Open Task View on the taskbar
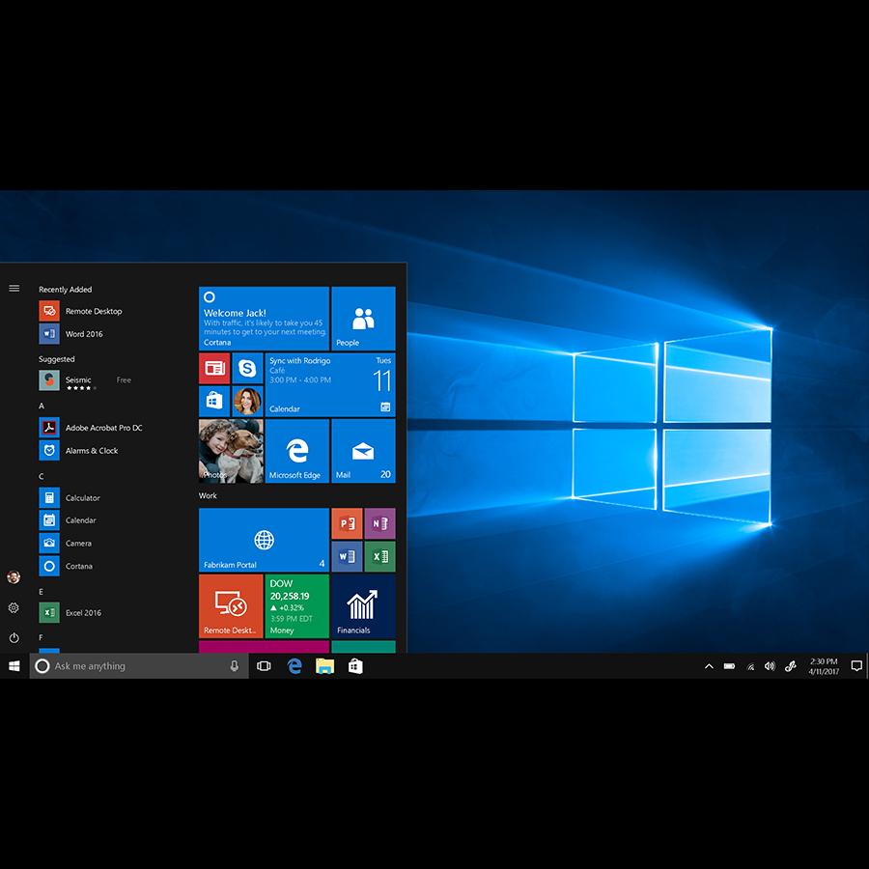This screenshot has width=869, height=869. [264, 665]
